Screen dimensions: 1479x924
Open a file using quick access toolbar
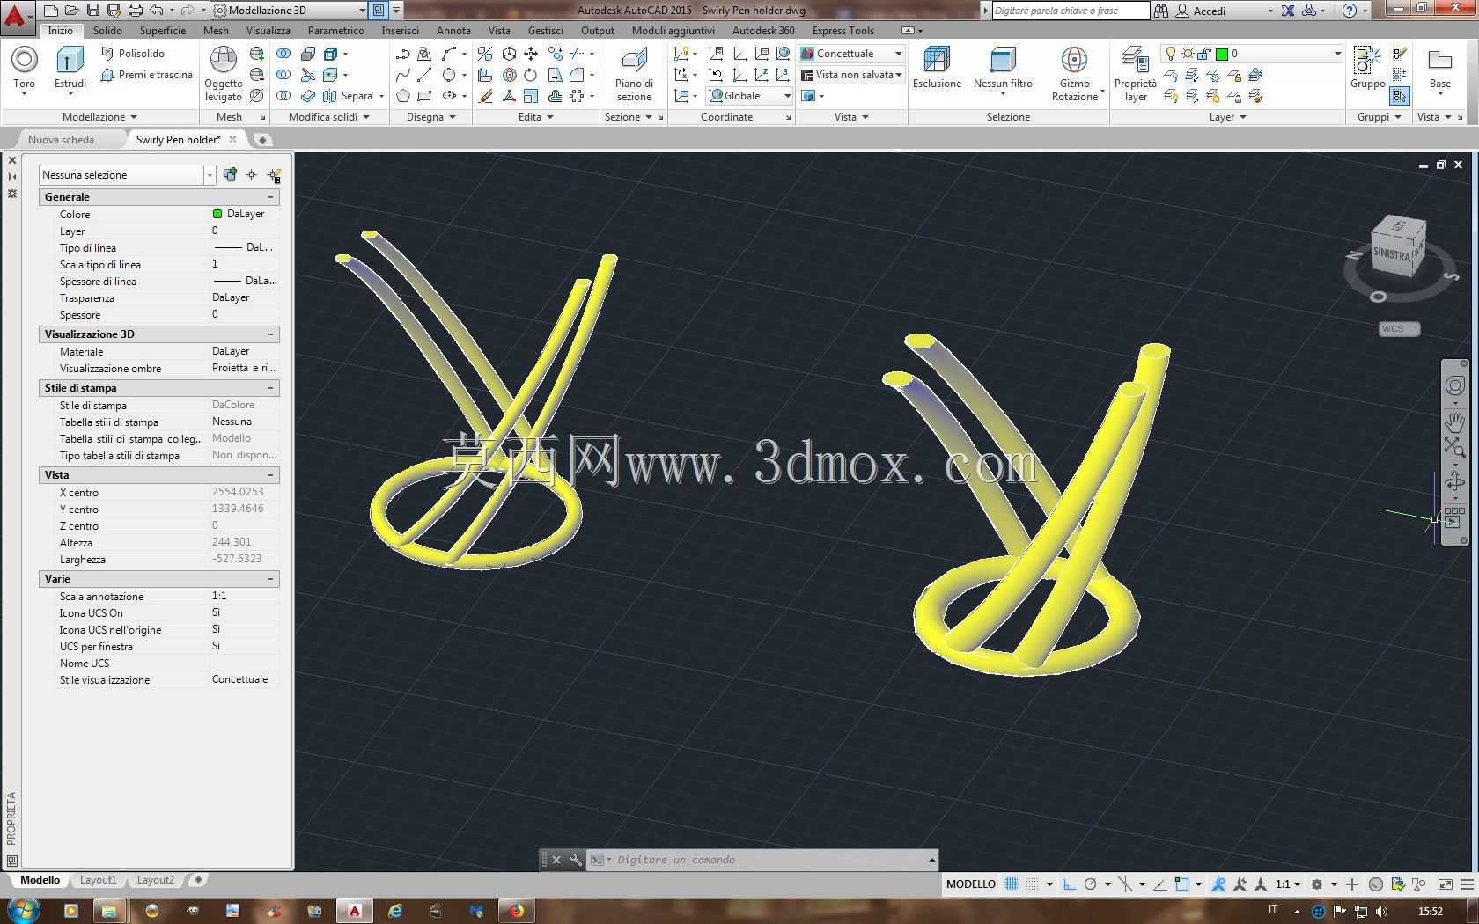tap(72, 11)
